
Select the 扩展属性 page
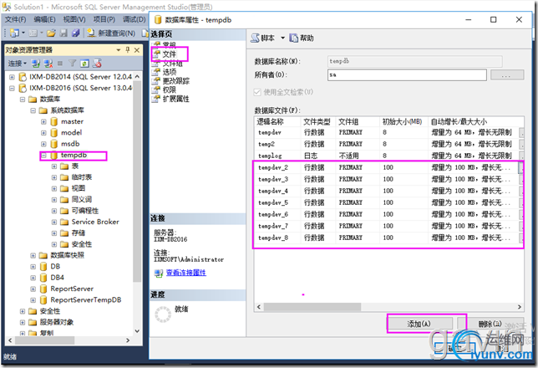point(175,99)
